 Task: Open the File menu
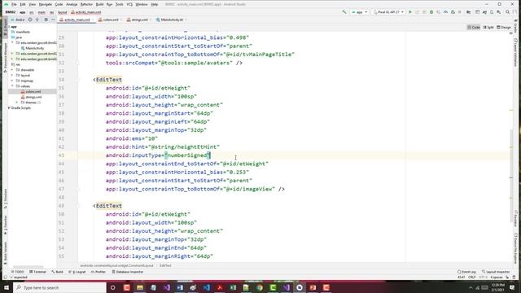click(14, 4)
